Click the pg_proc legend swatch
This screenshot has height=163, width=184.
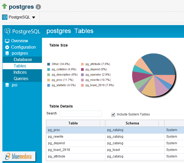49,80
